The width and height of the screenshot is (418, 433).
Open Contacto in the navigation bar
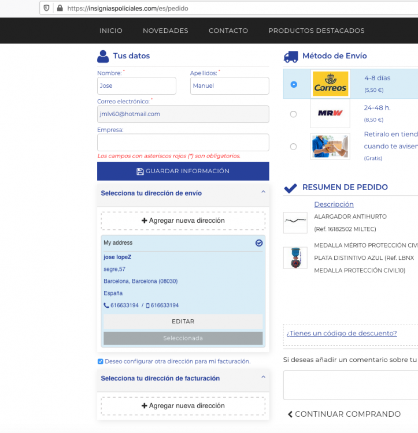[228, 31]
